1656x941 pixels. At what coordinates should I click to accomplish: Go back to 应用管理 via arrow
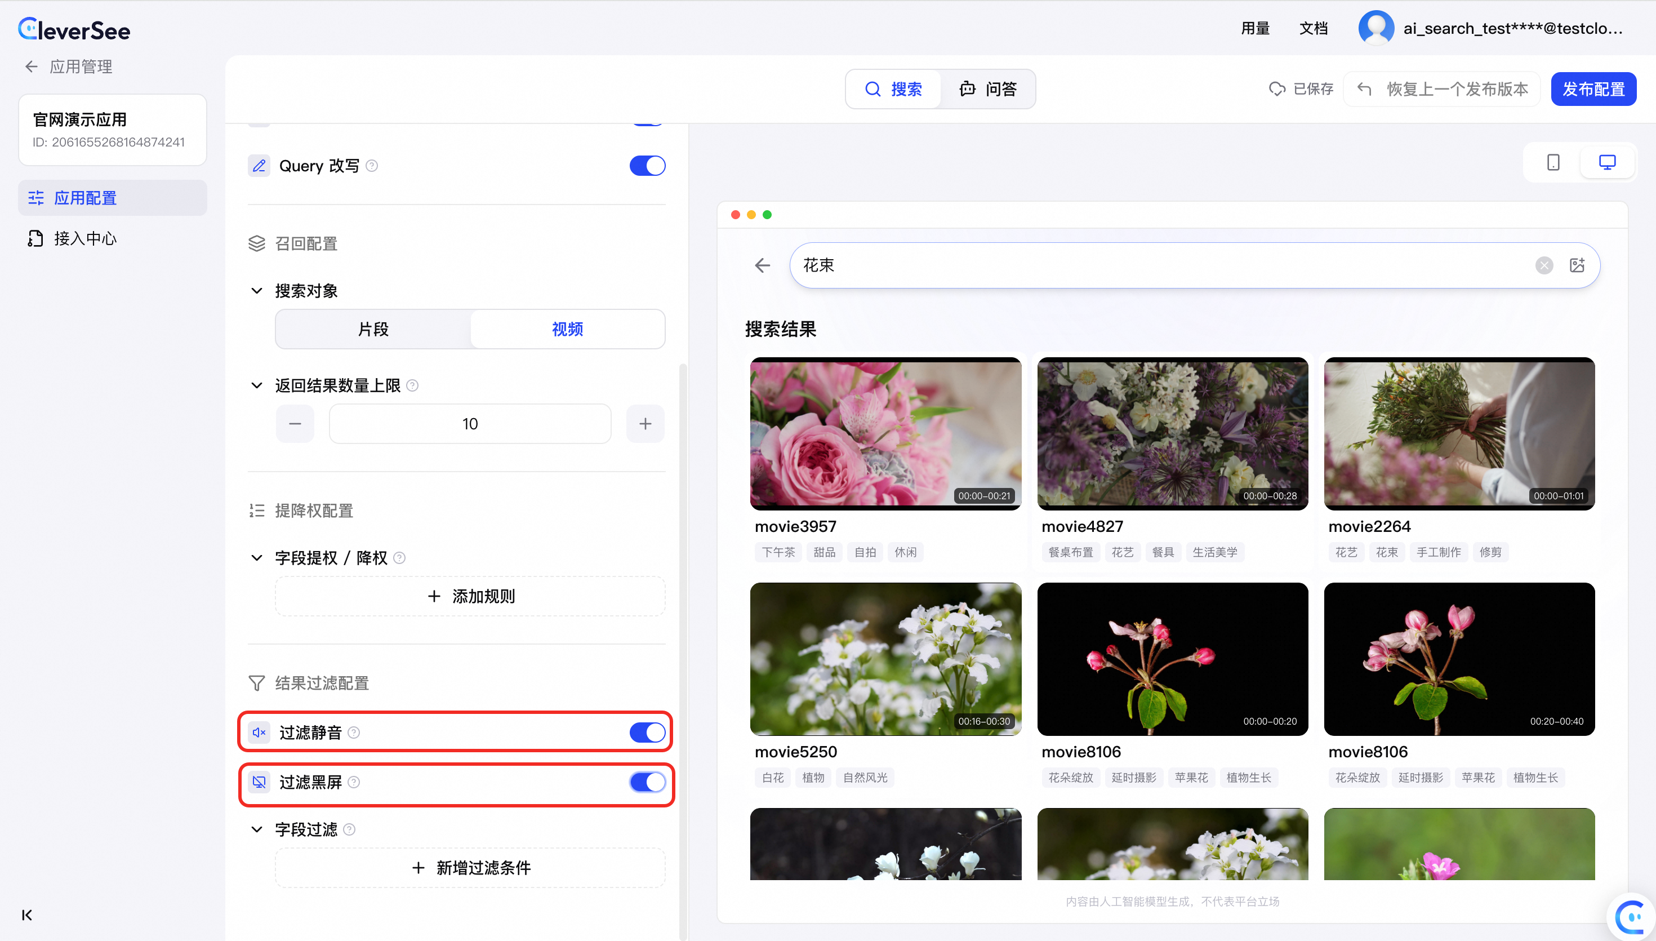tap(31, 66)
